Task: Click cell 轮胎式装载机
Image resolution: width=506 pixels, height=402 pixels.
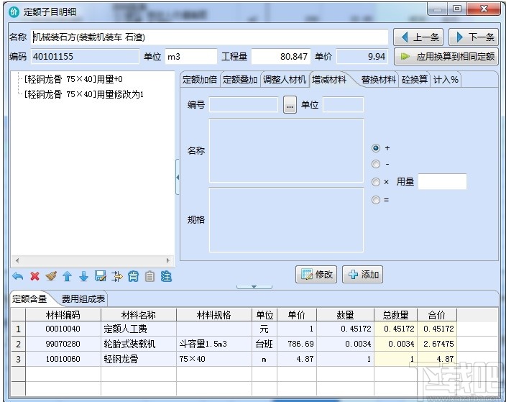Action: (x=139, y=344)
